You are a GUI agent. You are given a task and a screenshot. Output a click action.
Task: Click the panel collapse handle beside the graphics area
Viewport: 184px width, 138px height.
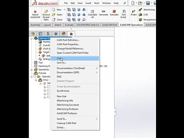tap(115, 112)
